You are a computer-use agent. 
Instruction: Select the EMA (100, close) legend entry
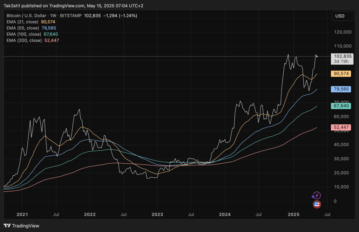click(x=23, y=34)
